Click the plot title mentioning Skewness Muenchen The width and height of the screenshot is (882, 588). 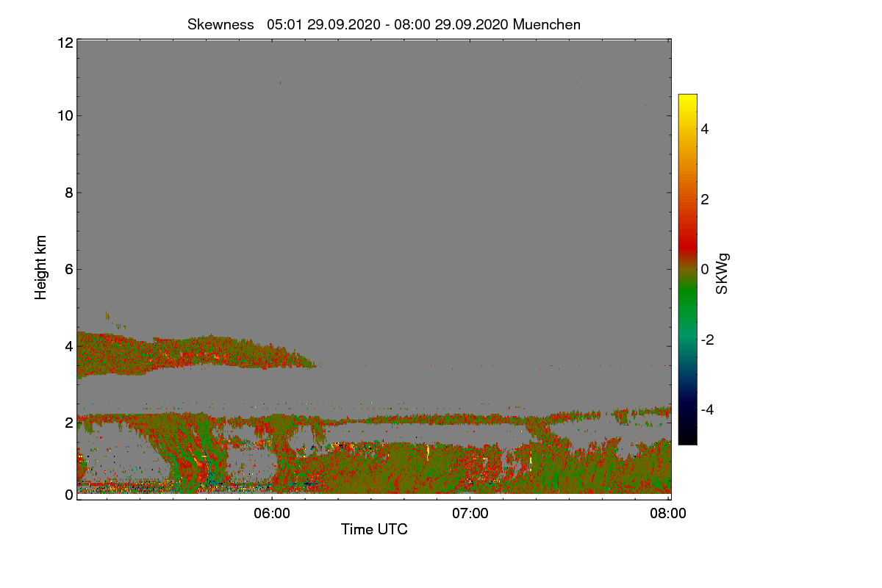[x=384, y=24]
